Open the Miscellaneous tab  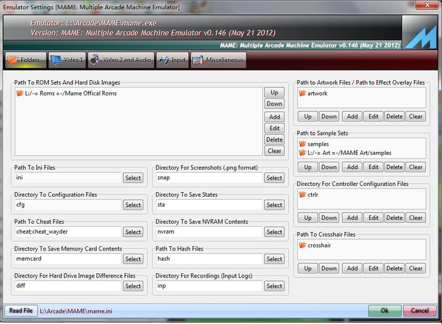[218, 59]
